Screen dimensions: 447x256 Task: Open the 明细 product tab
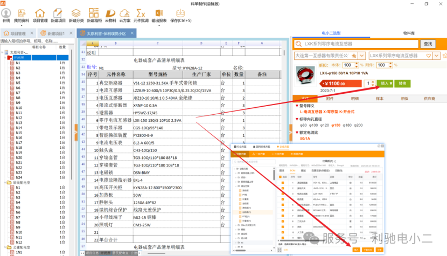(x=354, y=99)
